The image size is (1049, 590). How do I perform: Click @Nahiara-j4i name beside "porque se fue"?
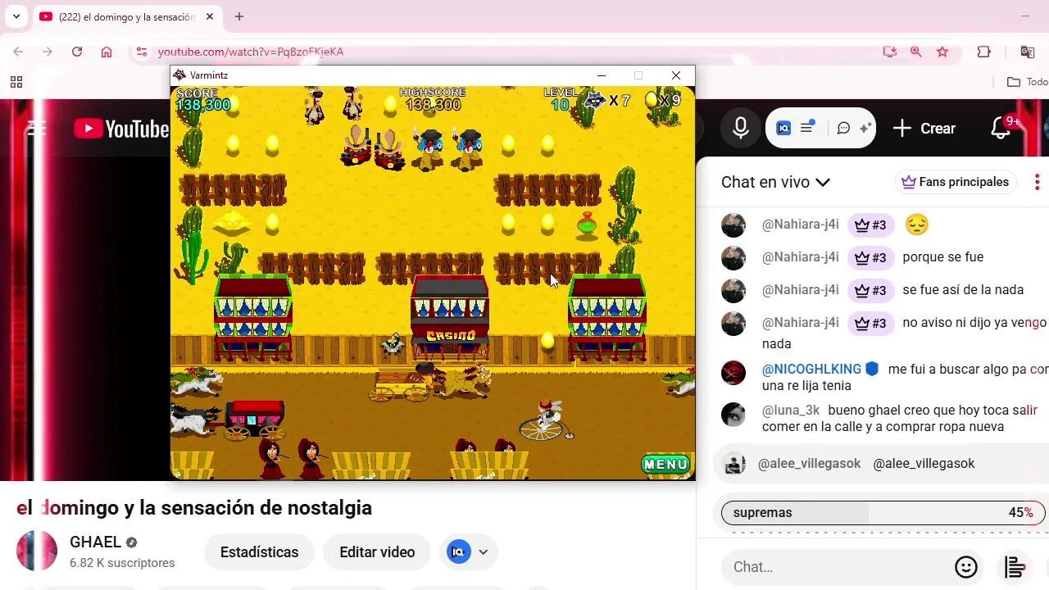coord(801,257)
